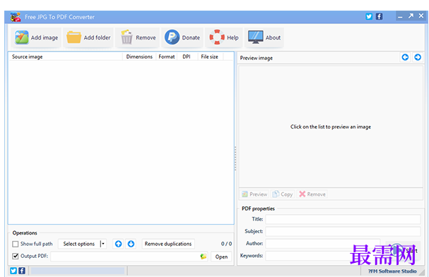Click the Preview button under preview pane

(x=254, y=194)
